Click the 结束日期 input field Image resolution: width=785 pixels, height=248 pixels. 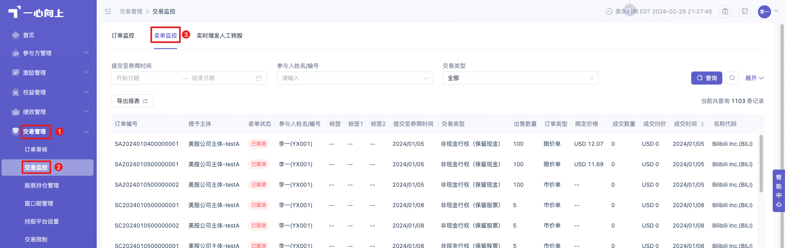click(x=221, y=78)
